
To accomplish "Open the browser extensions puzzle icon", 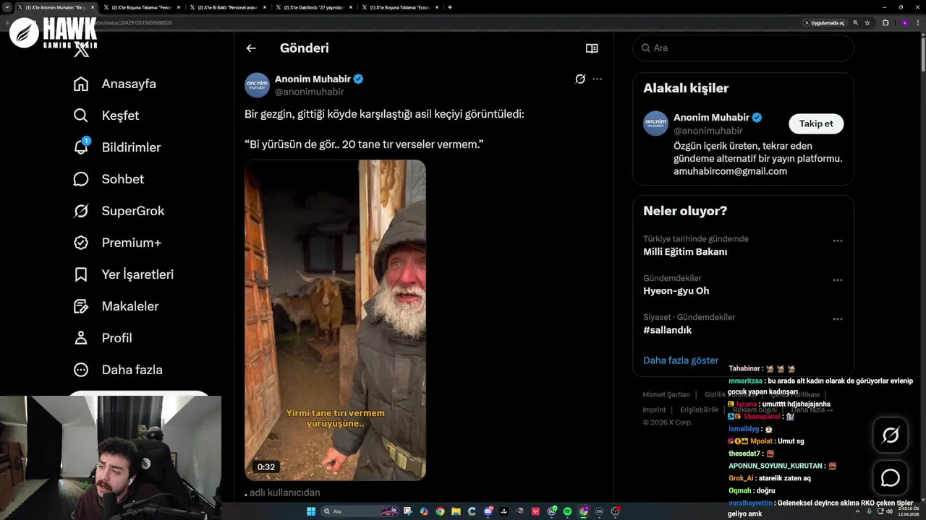I will pos(885,23).
